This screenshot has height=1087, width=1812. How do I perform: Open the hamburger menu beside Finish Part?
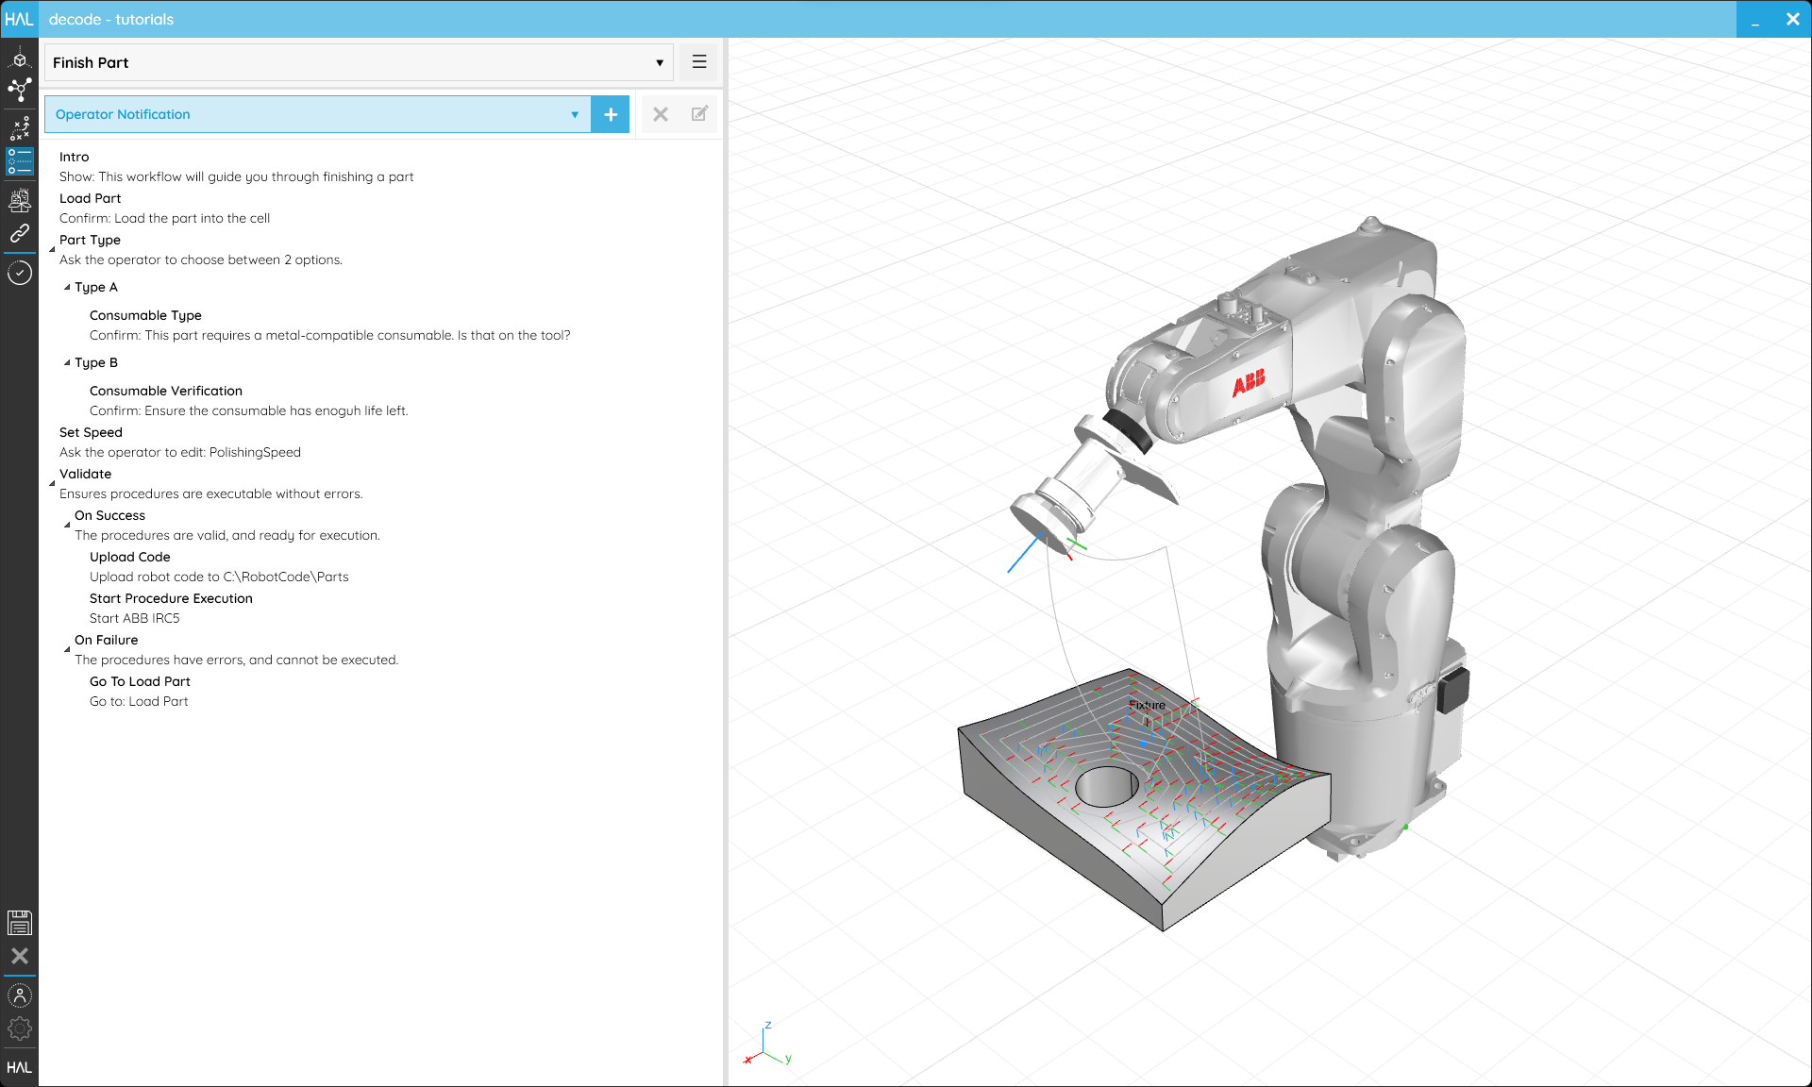699,62
